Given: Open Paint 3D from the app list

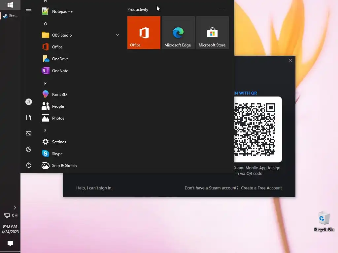Looking at the screenshot, I should [x=80, y=95].
